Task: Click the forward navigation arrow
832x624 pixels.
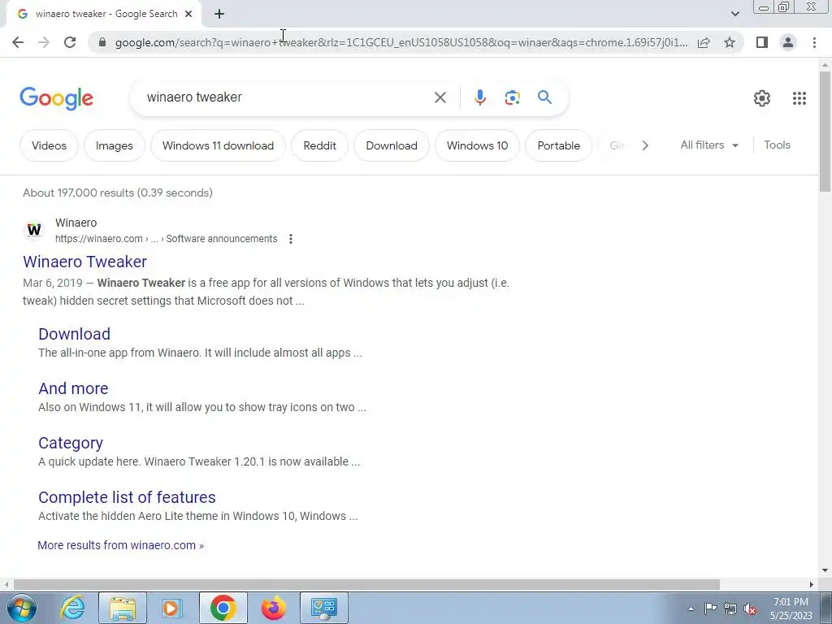Action: pos(44,42)
